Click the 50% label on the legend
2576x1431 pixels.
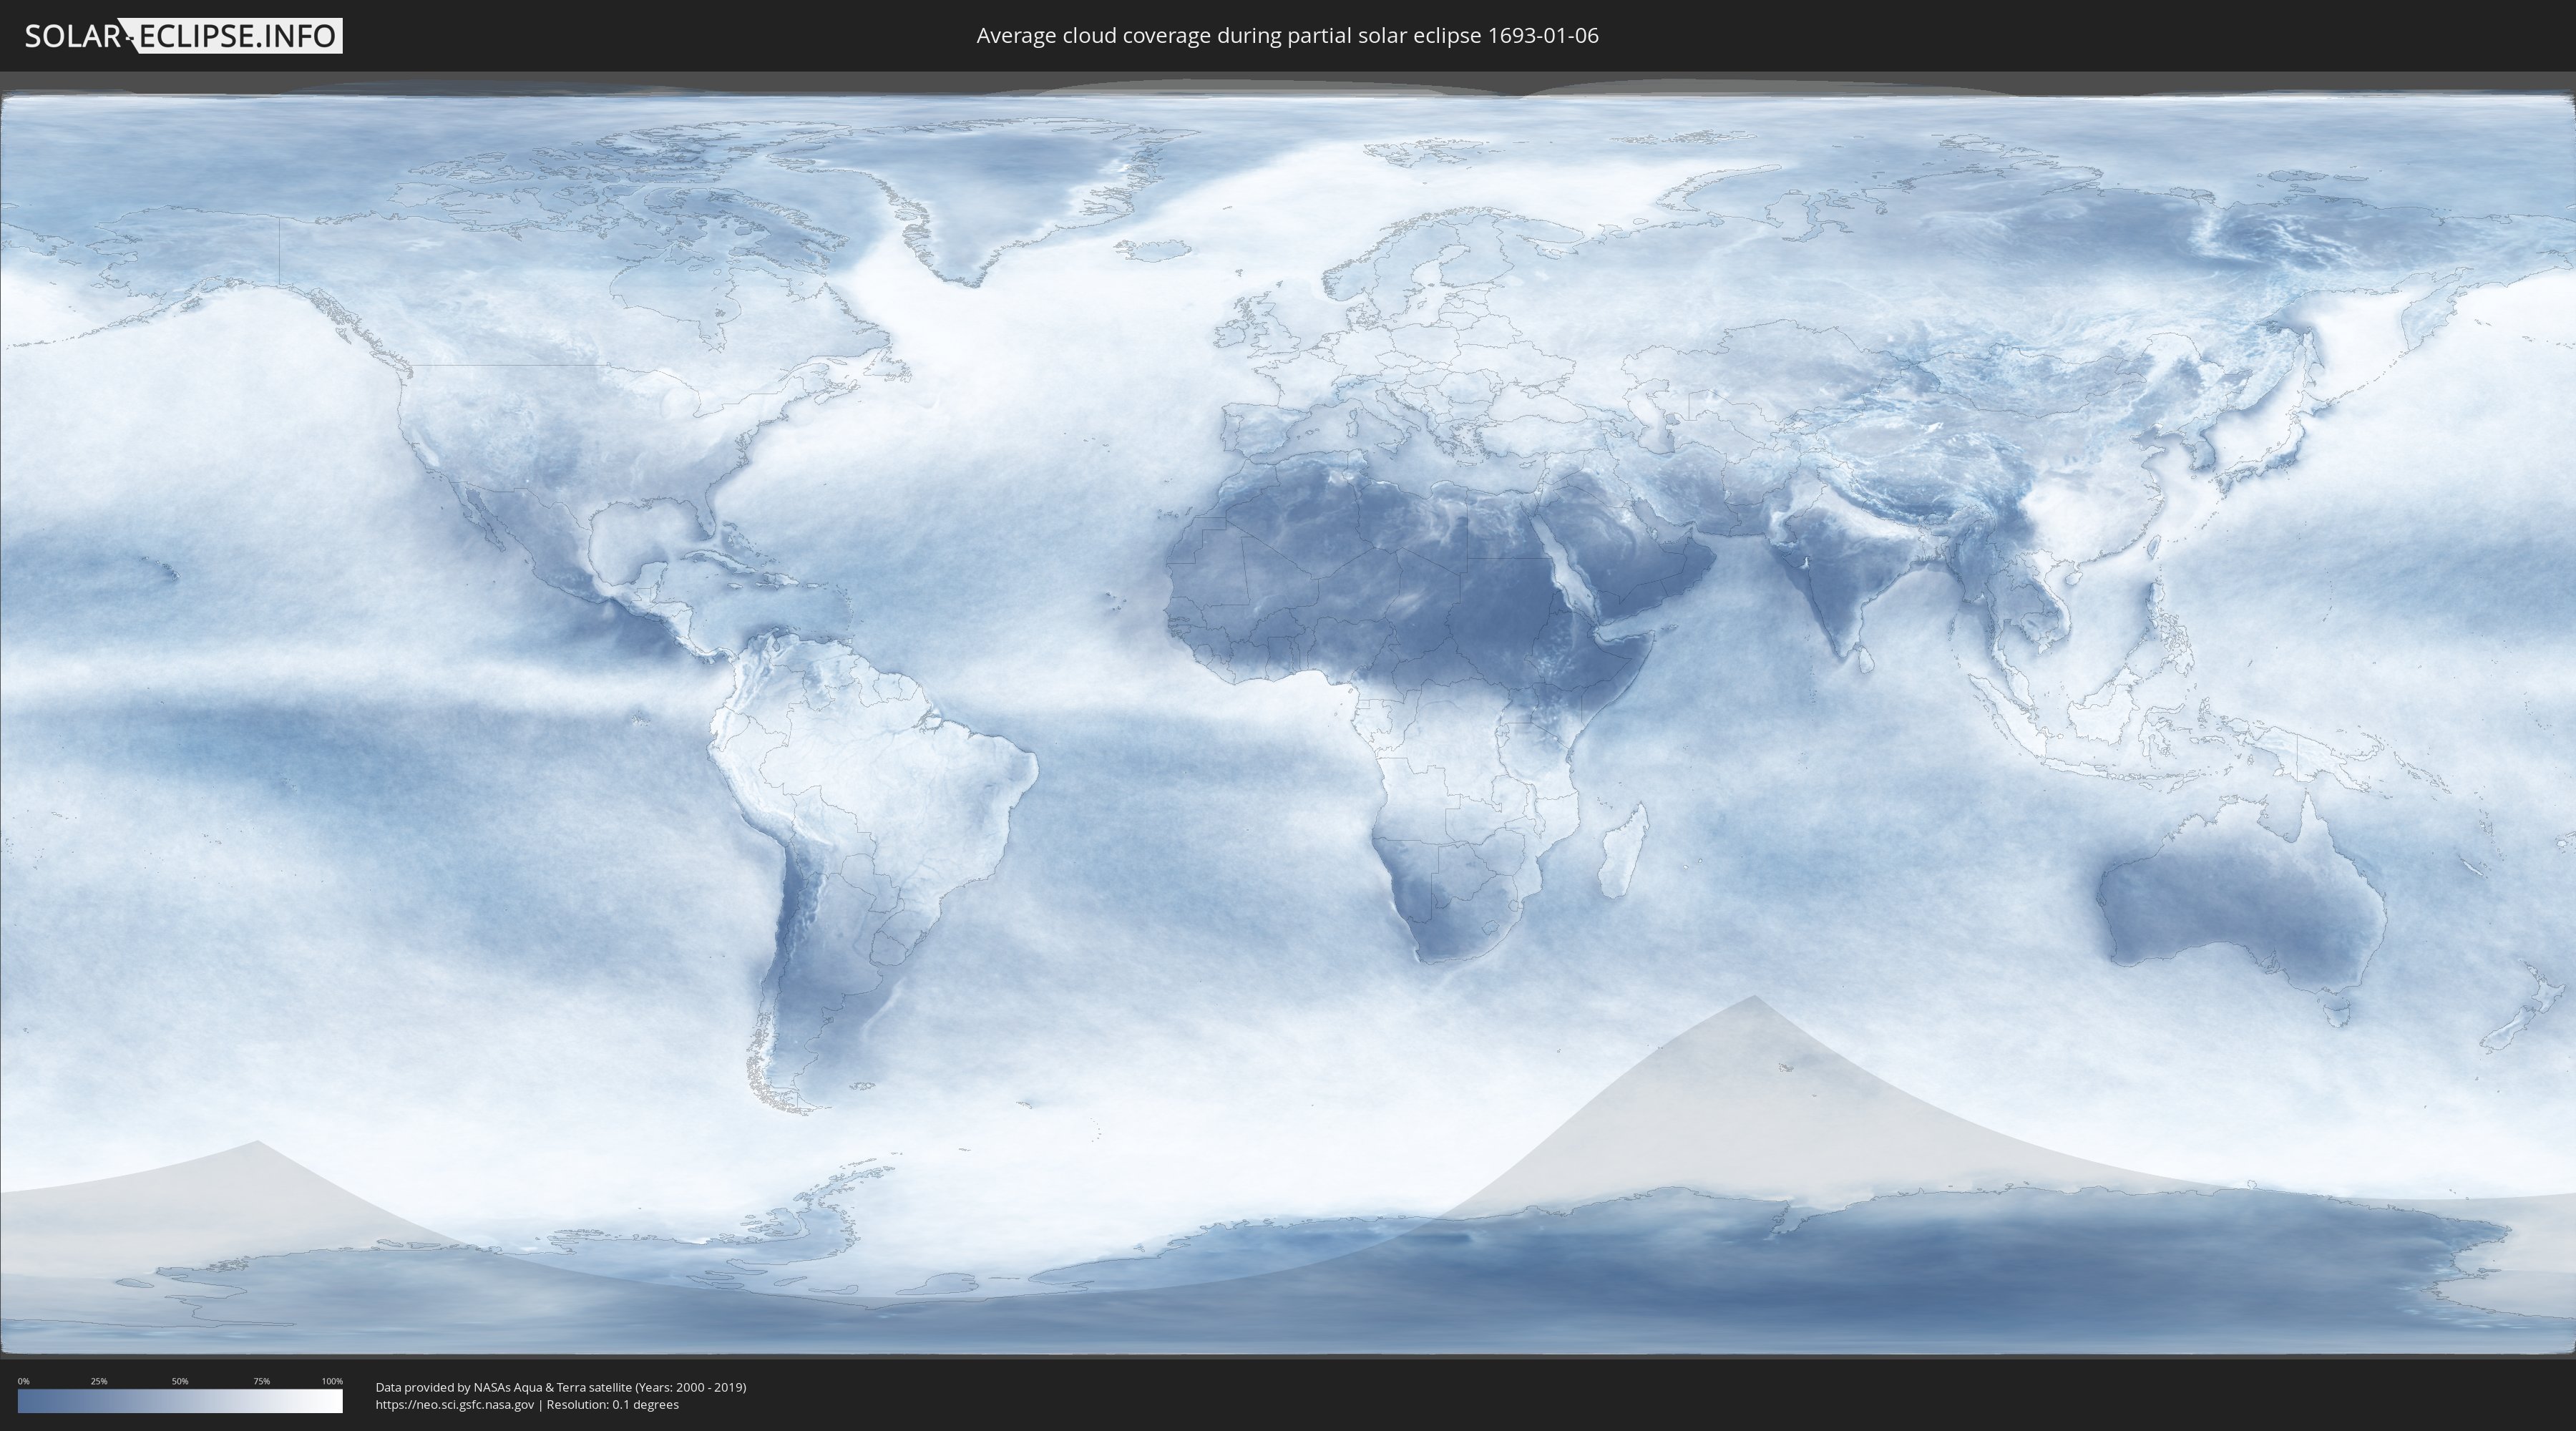click(x=180, y=1381)
